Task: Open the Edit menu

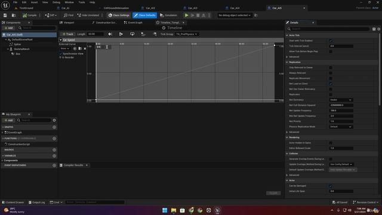Action: (24, 2)
